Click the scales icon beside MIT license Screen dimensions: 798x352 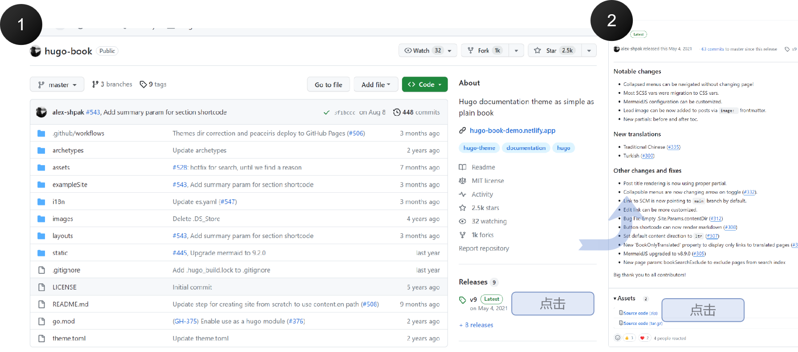(463, 181)
